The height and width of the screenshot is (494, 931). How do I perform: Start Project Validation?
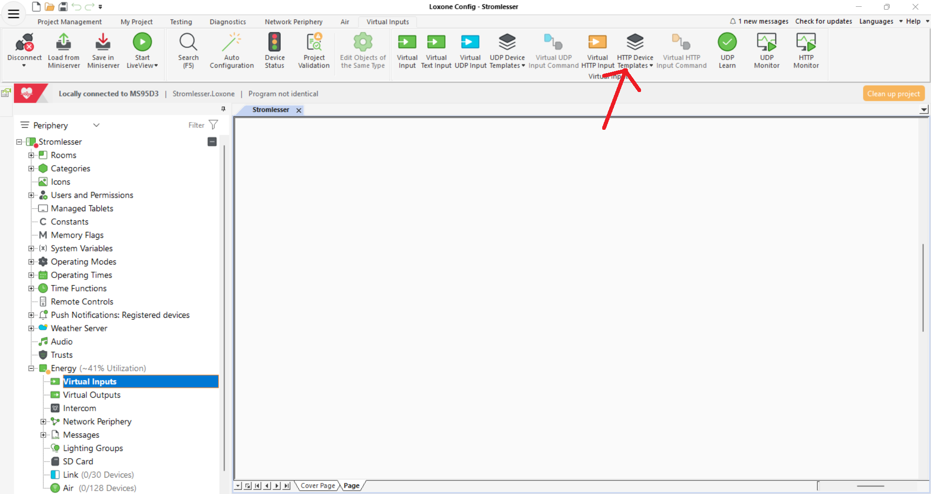(x=314, y=50)
